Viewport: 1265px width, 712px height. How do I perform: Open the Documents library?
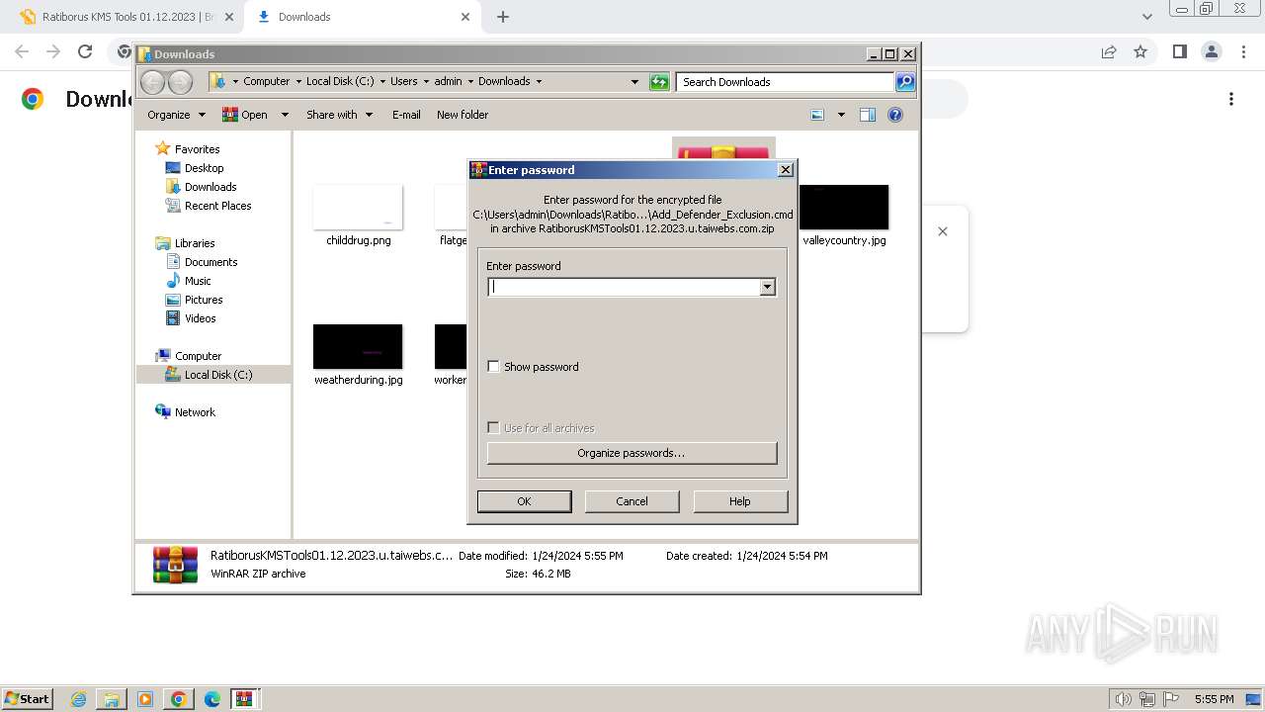click(211, 262)
